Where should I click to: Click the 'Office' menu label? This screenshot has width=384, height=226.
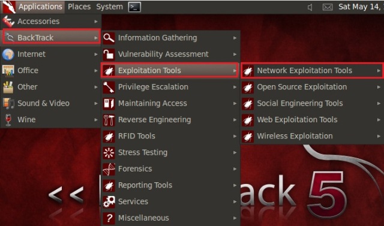click(28, 71)
